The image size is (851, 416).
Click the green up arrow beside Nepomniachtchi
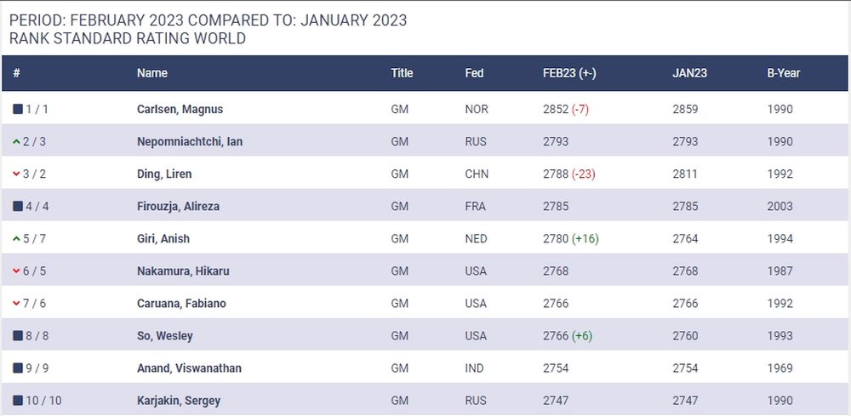tap(17, 141)
